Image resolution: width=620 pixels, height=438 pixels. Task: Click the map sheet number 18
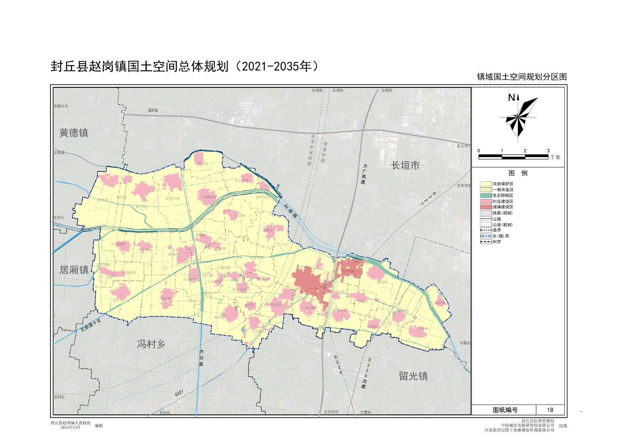click(x=550, y=410)
